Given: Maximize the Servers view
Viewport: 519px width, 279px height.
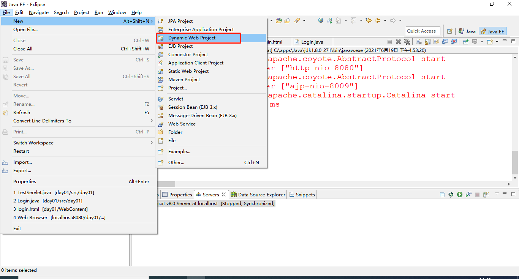Looking at the screenshot, I should coord(513,194).
